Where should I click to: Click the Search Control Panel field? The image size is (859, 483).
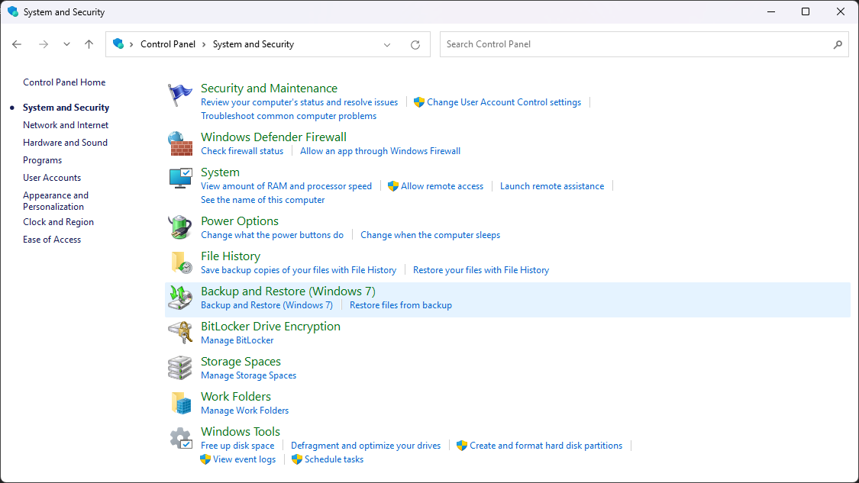click(638, 44)
